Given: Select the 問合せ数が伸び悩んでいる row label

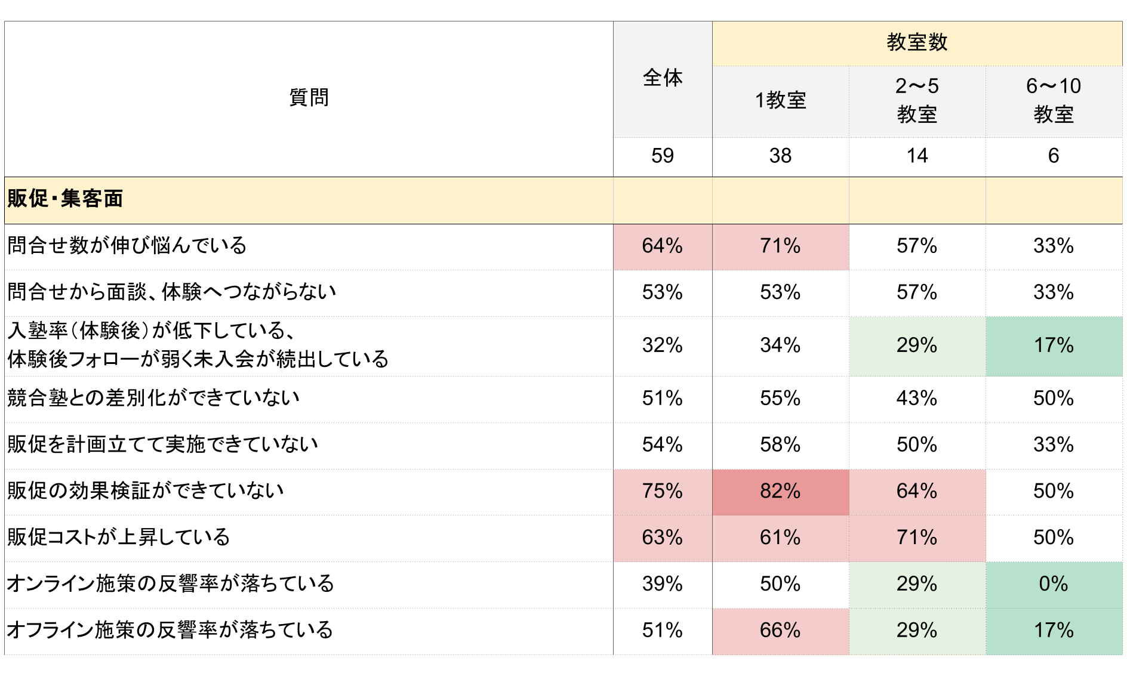Looking at the screenshot, I should point(127,246).
